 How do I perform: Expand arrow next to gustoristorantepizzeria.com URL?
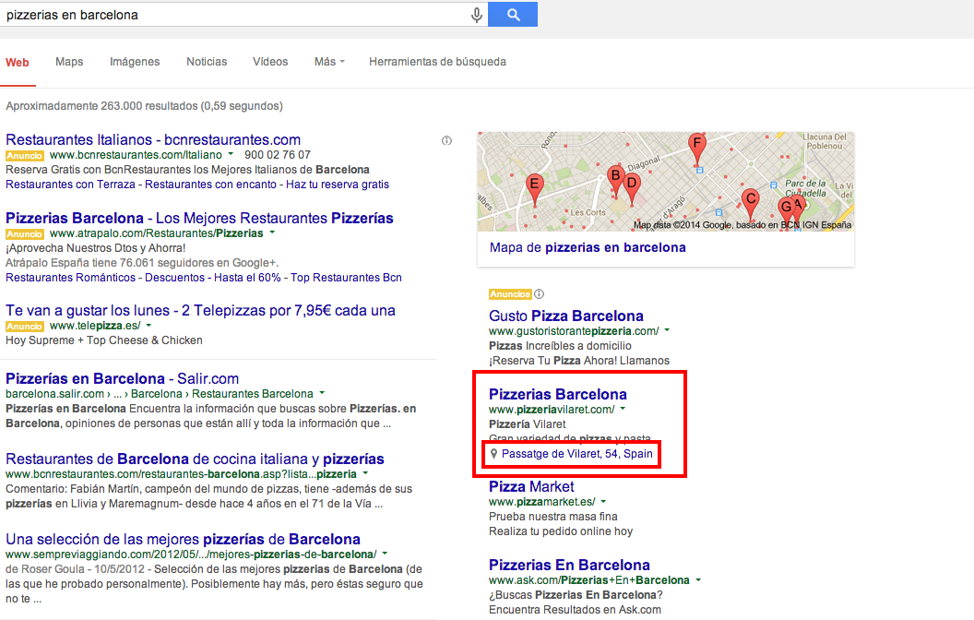667,330
